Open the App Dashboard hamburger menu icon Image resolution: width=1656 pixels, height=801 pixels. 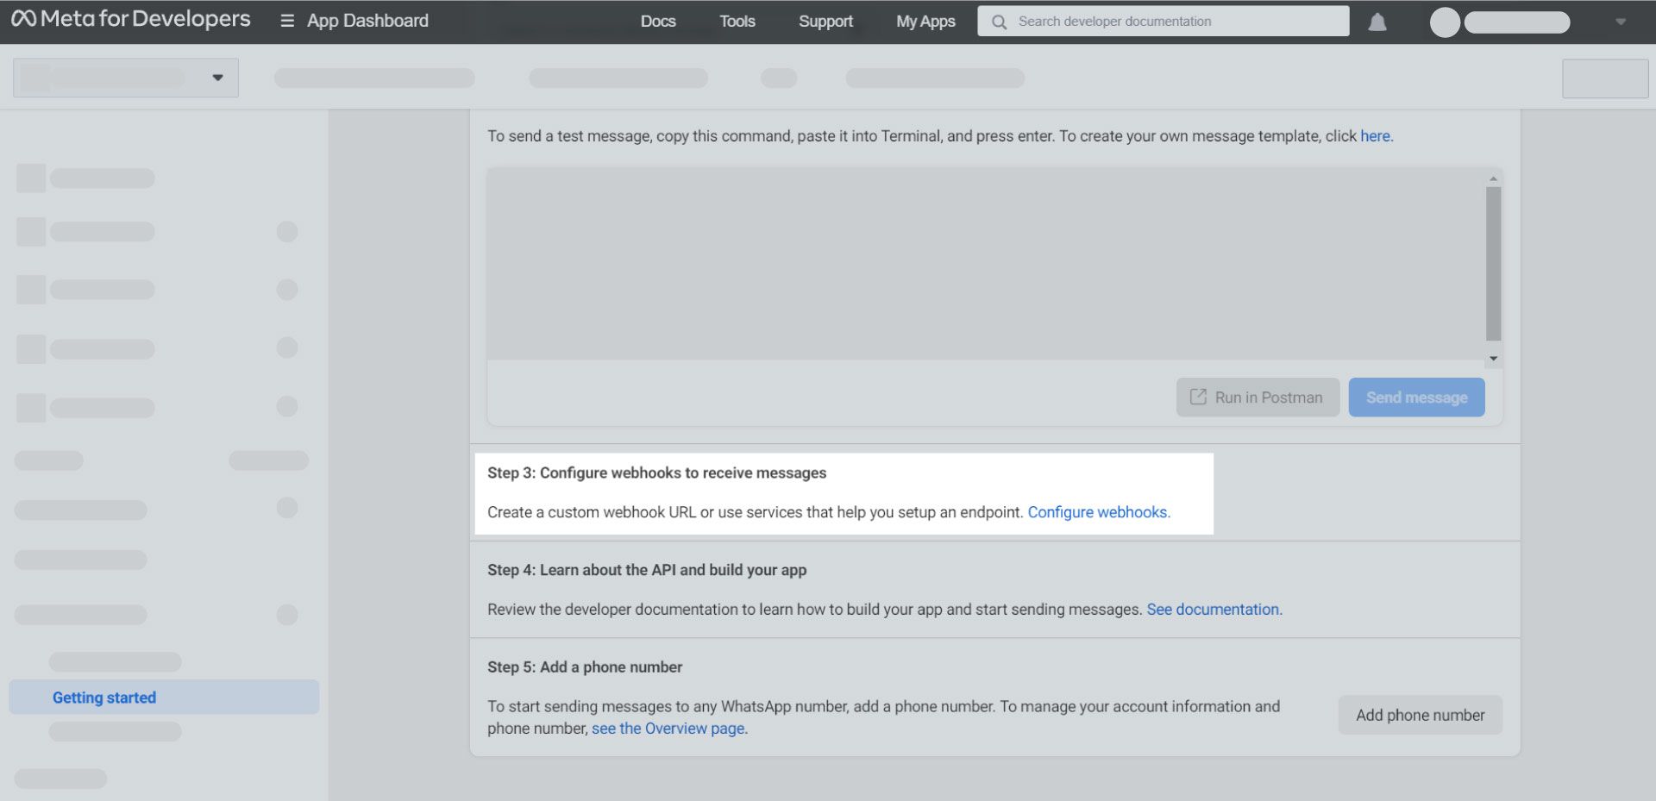[287, 21]
